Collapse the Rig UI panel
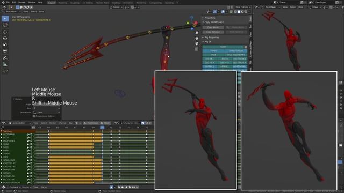 (203, 42)
